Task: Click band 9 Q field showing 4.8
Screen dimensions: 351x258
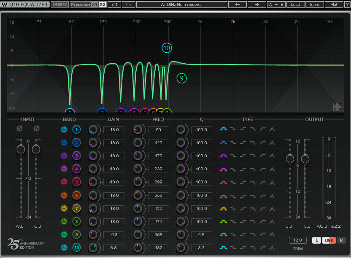Action: [202, 235]
